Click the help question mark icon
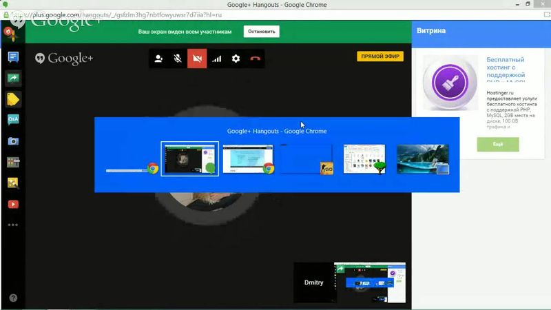 (x=12, y=298)
